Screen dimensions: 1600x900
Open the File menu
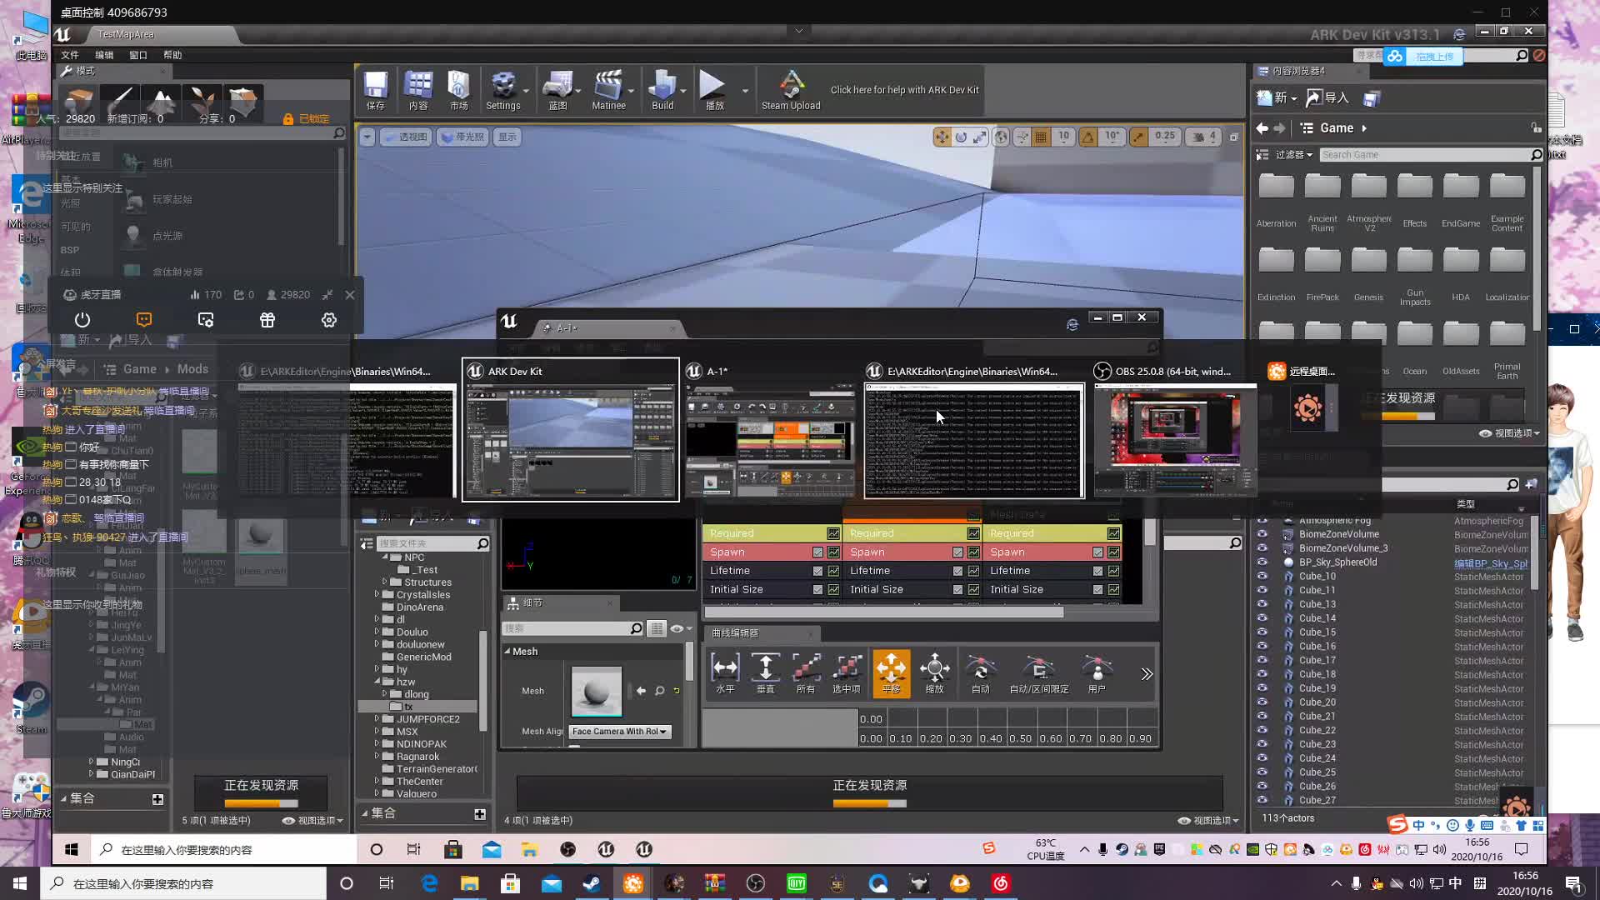click(x=70, y=55)
